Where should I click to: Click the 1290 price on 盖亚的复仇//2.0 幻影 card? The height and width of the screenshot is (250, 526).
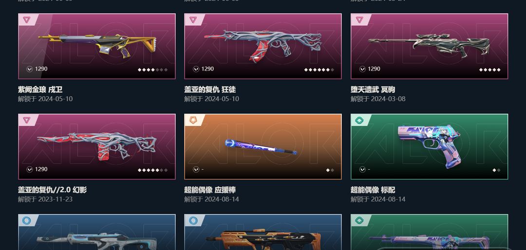[41, 169]
